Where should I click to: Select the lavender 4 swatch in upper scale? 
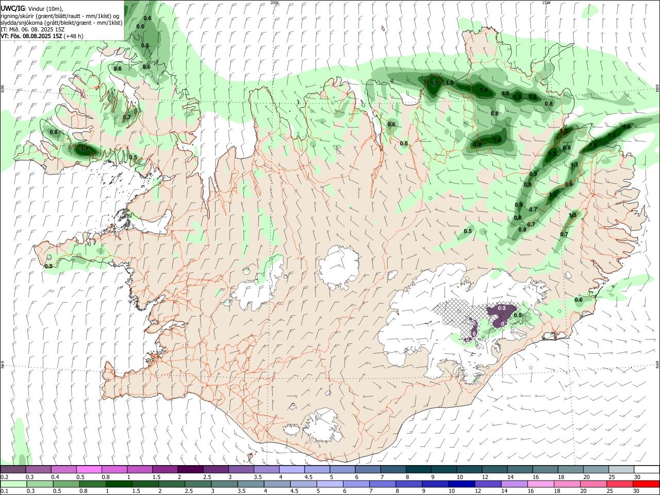292,470
